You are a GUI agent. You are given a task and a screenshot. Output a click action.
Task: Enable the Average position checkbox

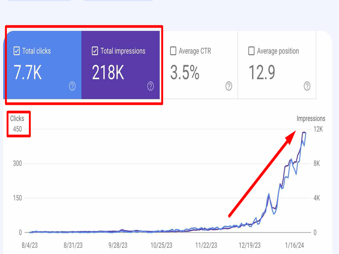[252, 51]
